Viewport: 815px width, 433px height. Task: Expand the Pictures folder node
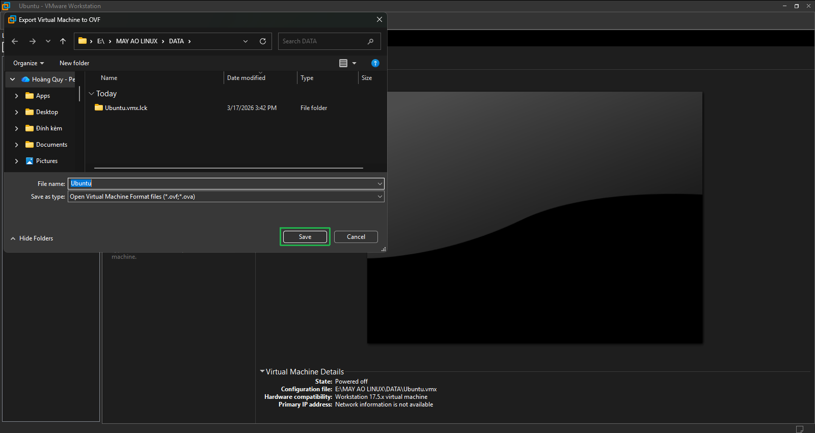(x=17, y=161)
